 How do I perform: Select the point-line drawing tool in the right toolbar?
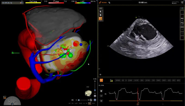pyautogui.click(x=182, y=25)
